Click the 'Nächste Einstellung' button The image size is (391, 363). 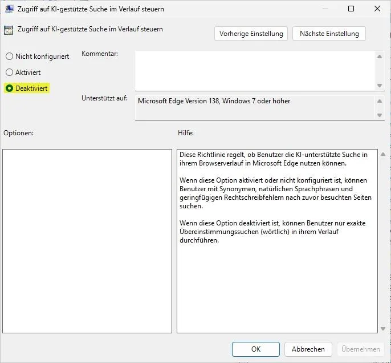coord(329,34)
